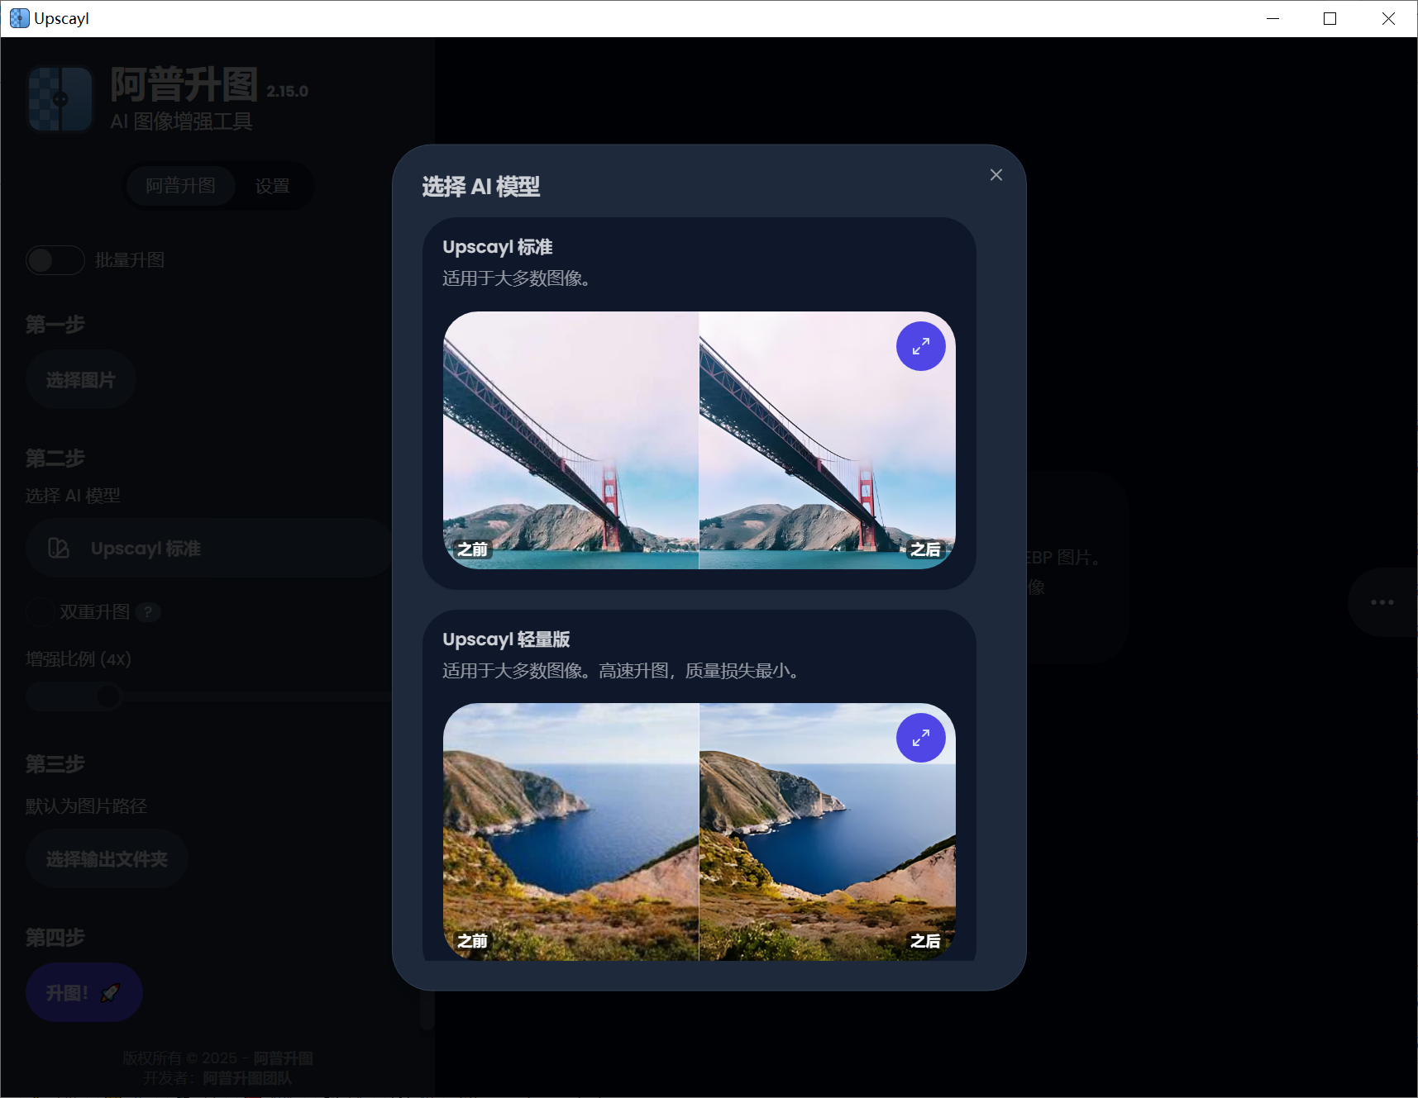Open the 阿普升图团队 developer link
The width and height of the screenshot is (1418, 1098).
(247, 1078)
